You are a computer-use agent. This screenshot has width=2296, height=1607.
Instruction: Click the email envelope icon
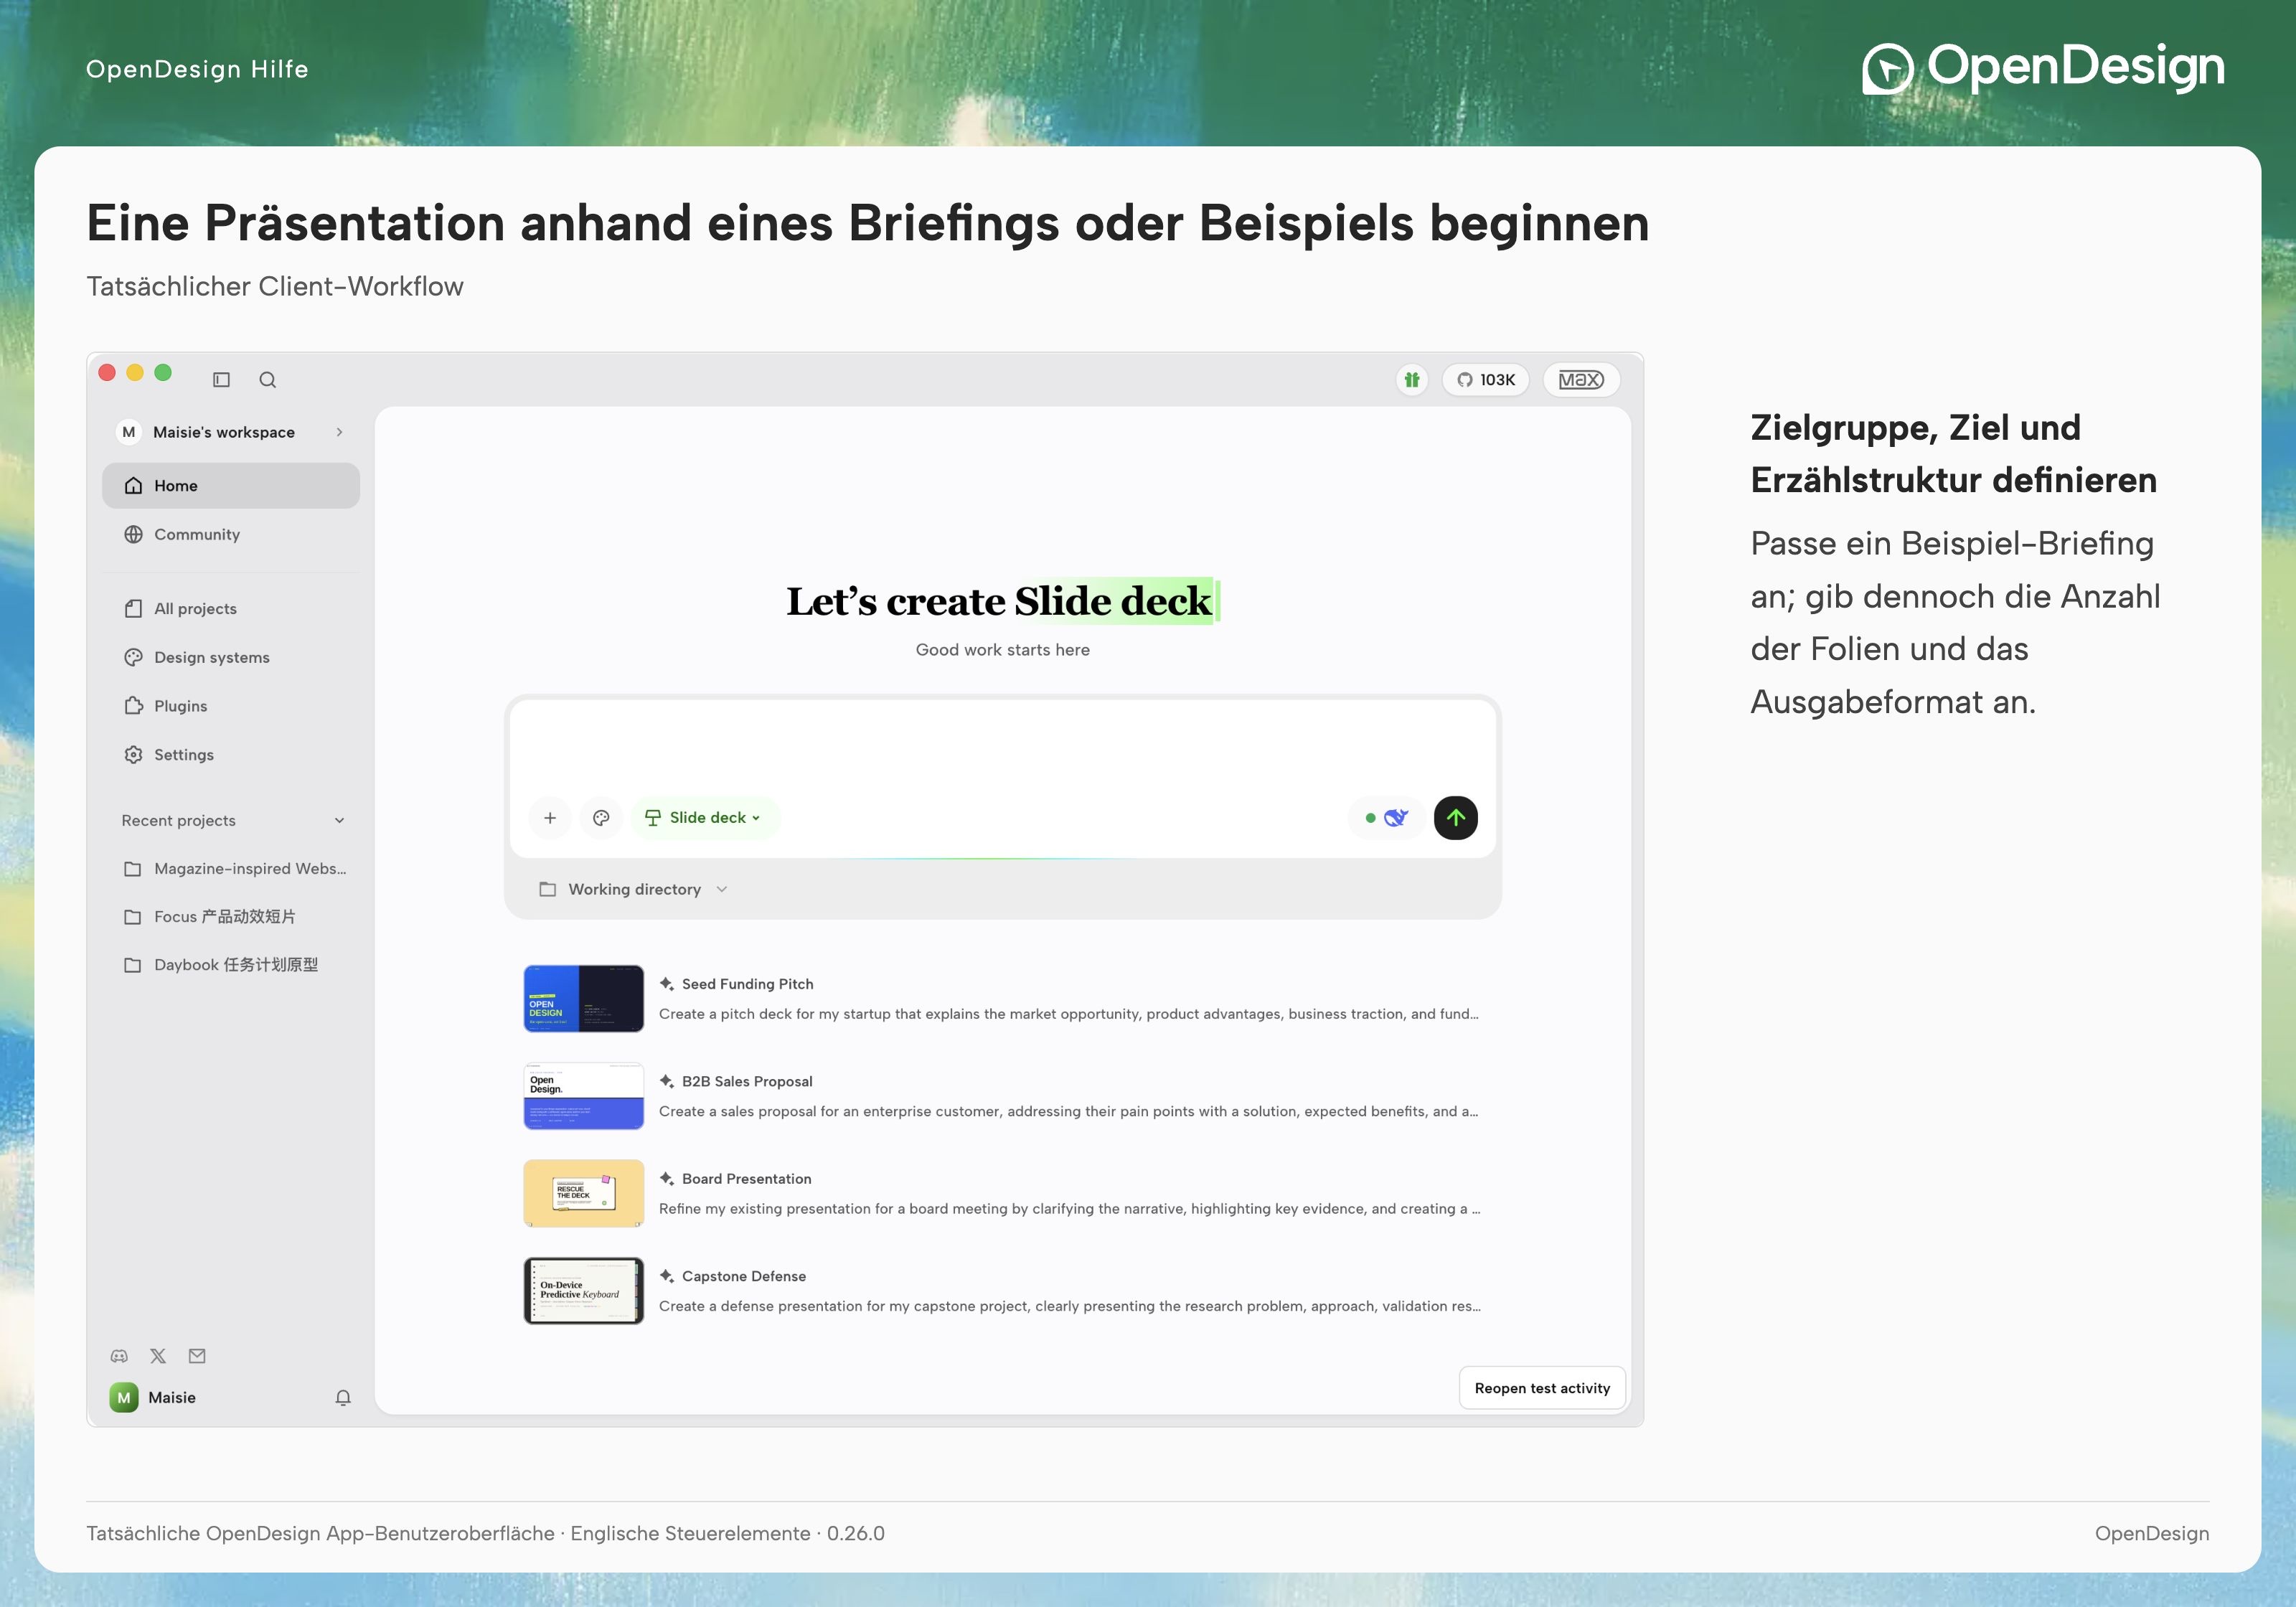pyautogui.click(x=197, y=1356)
